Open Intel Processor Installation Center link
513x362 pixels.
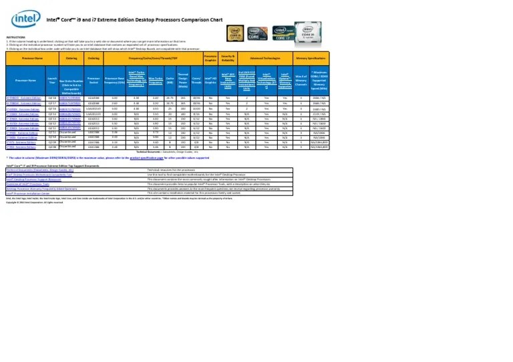(28, 193)
